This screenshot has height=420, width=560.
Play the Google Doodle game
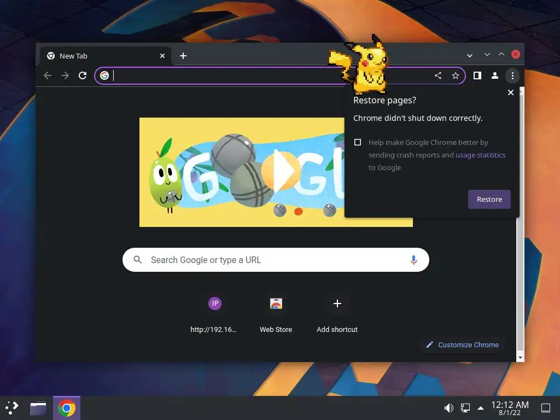click(281, 171)
